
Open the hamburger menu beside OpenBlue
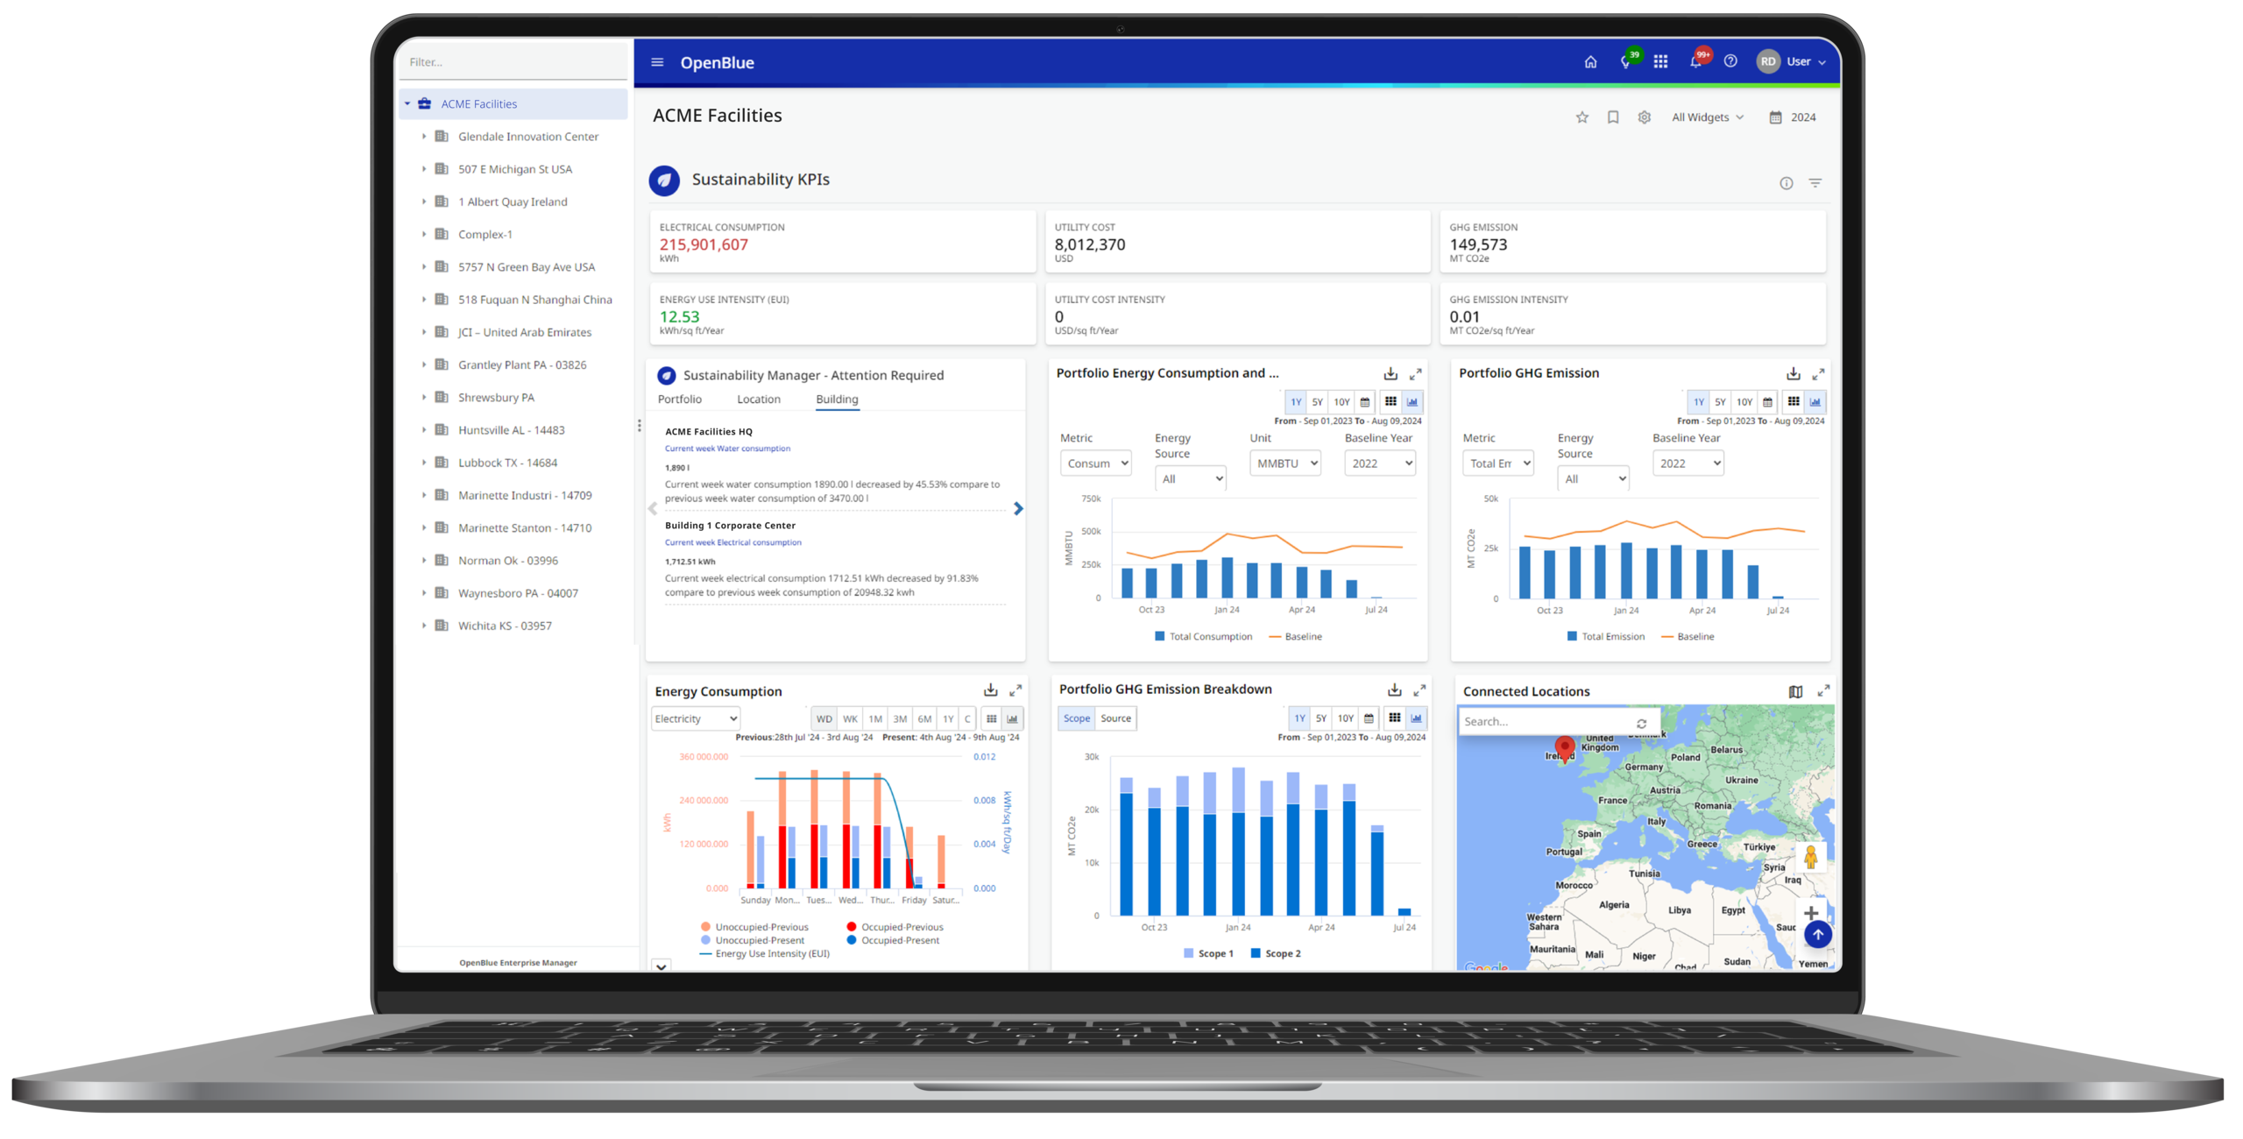click(657, 62)
